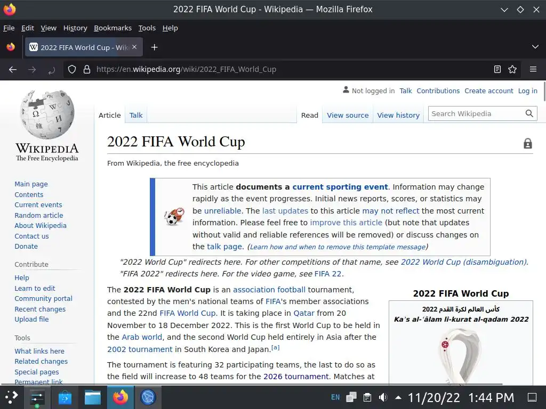Go back with the browser back arrow
Screen dimensions: 546x409
click(x=13, y=70)
